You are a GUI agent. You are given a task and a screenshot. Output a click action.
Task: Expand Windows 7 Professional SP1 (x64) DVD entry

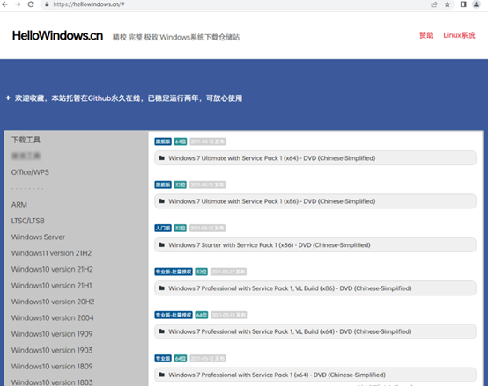(x=315, y=375)
